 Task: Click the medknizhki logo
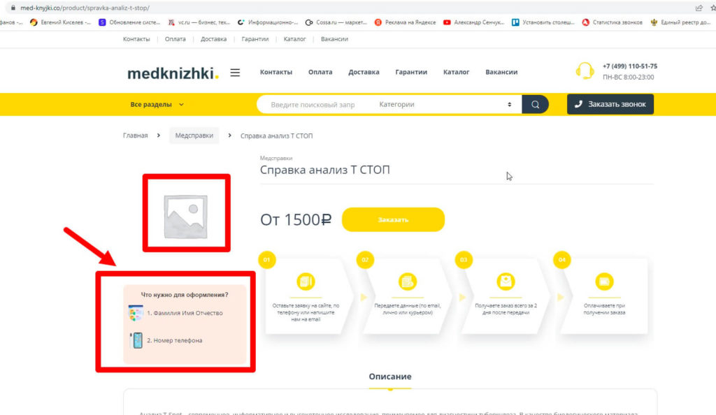tap(173, 73)
